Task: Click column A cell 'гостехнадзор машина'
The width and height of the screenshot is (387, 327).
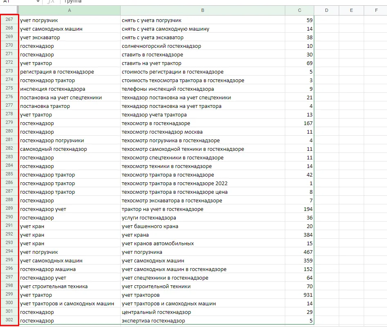Action: (69, 269)
